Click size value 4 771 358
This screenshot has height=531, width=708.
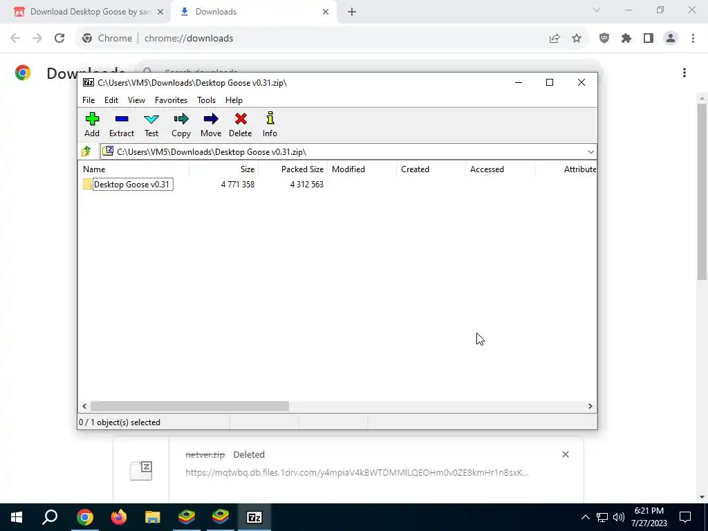coord(238,184)
